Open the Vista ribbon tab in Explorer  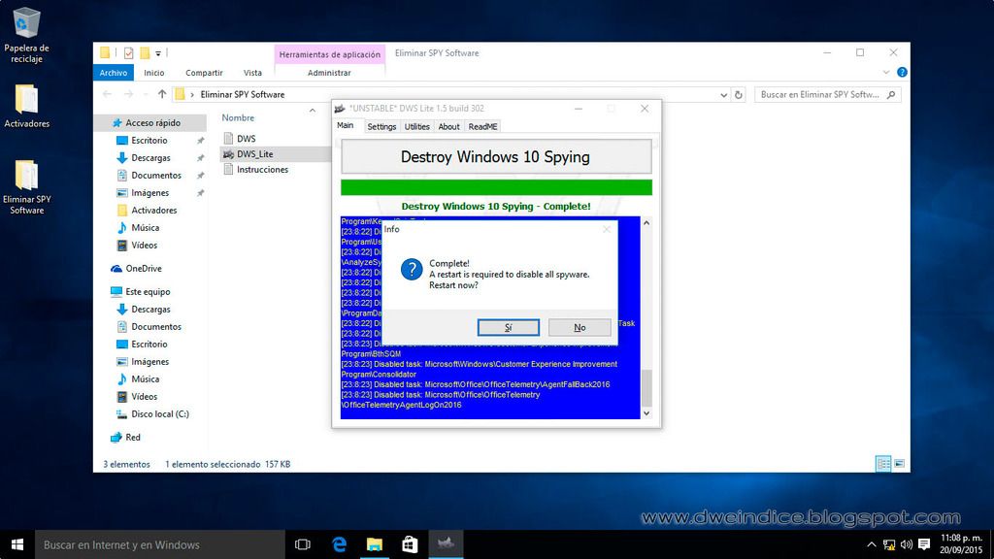click(252, 73)
